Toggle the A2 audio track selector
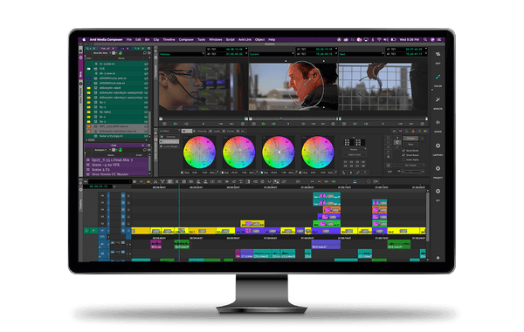The height and width of the screenshot is (332, 524). point(102,254)
